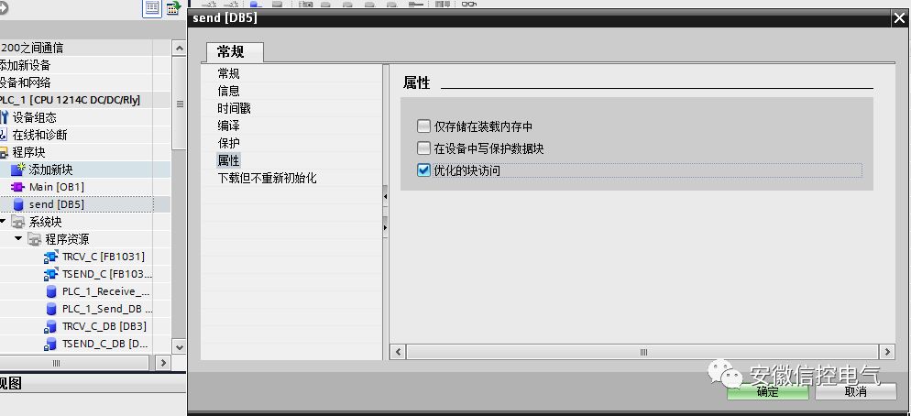The width and height of the screenshot is (911, 416).
Task: Select 设备和网络 in project tree
Action: pyautogui.click(x=26, y=82)
